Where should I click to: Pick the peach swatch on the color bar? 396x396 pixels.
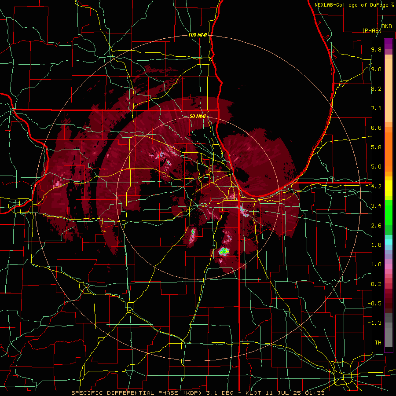(389, 91)
